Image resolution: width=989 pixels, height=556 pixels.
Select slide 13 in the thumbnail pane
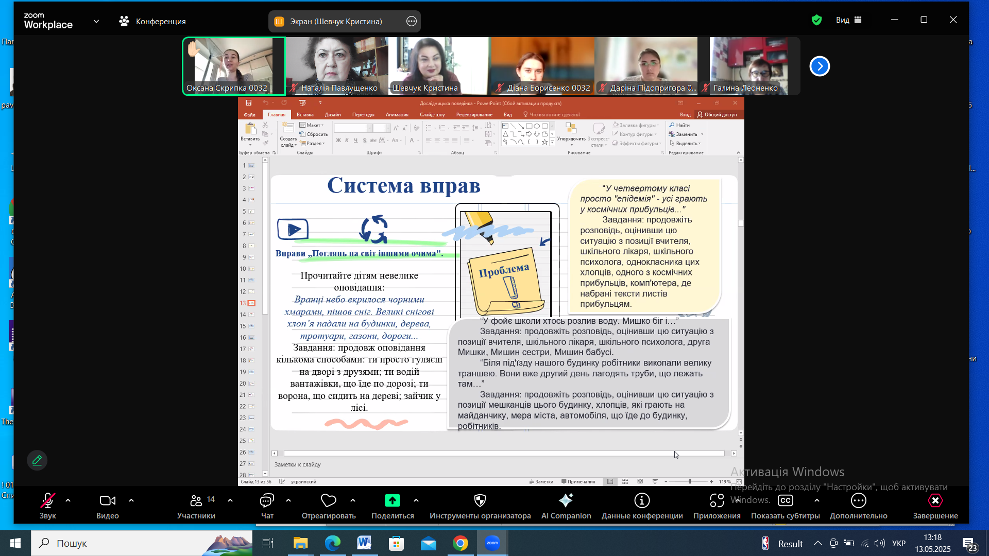pos(251,303)
